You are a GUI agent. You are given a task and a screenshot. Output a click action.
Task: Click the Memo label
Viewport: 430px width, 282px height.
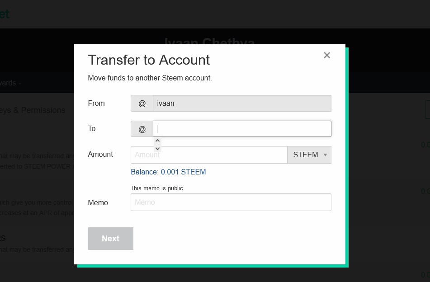tap(98, 202)
